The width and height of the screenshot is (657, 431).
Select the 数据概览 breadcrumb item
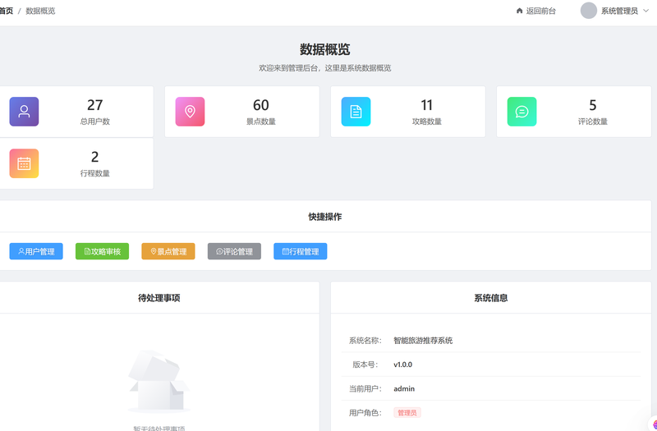[40, 11]
